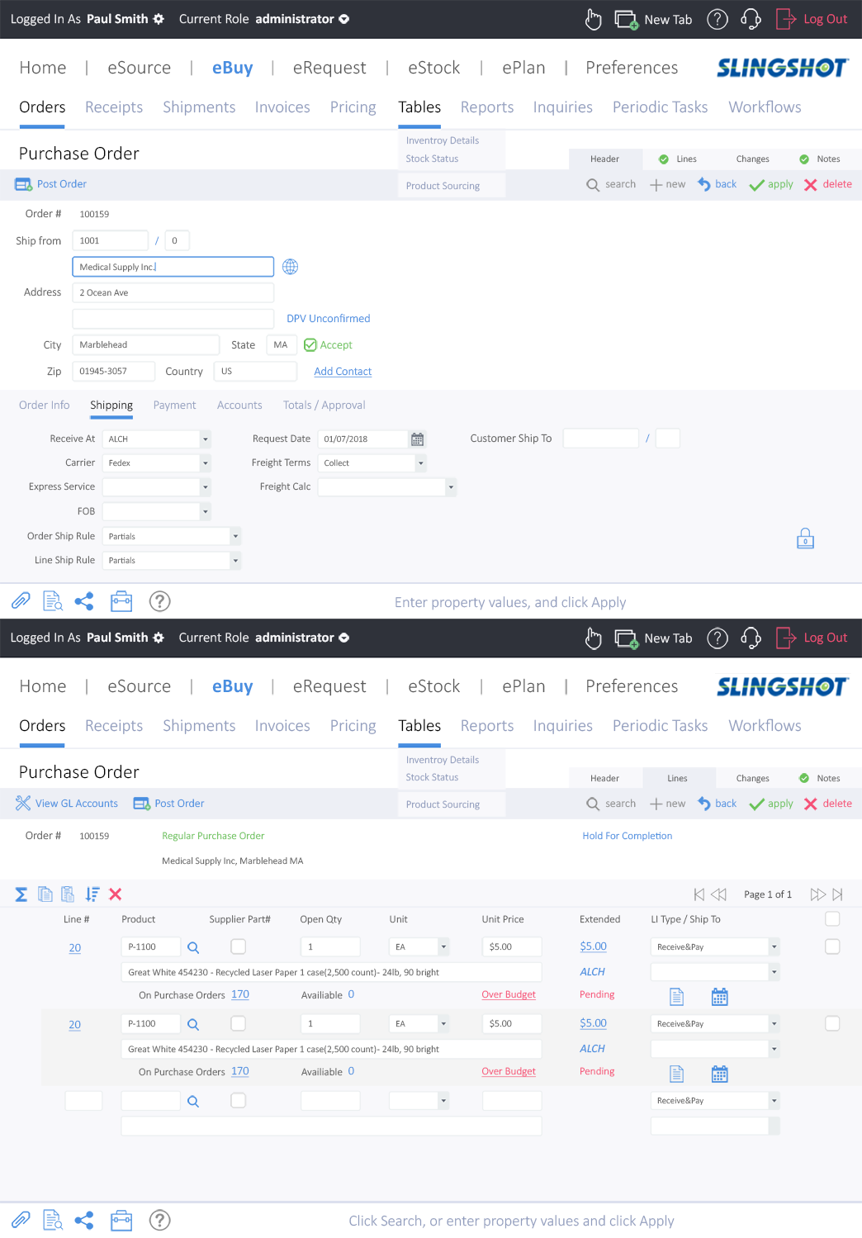Toggle the Accept address checkbox
Screen dimensions: 862x1238
tap(310, 345)
